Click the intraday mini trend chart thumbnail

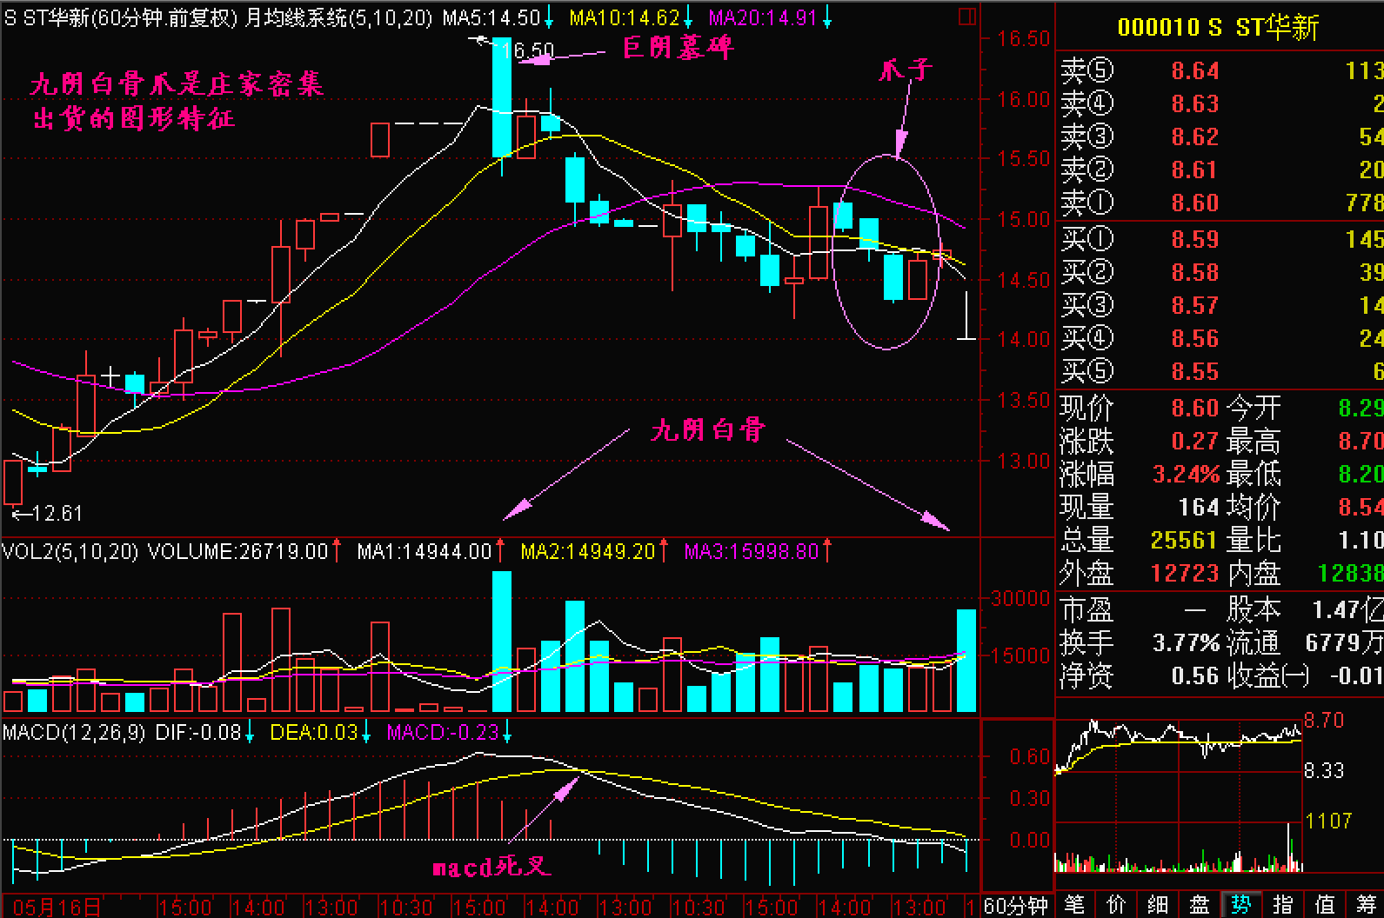tap(1179, 795)
